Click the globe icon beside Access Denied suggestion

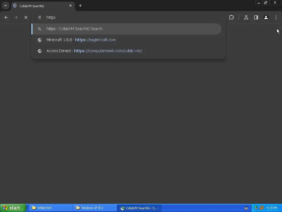[x=40, y=51]
